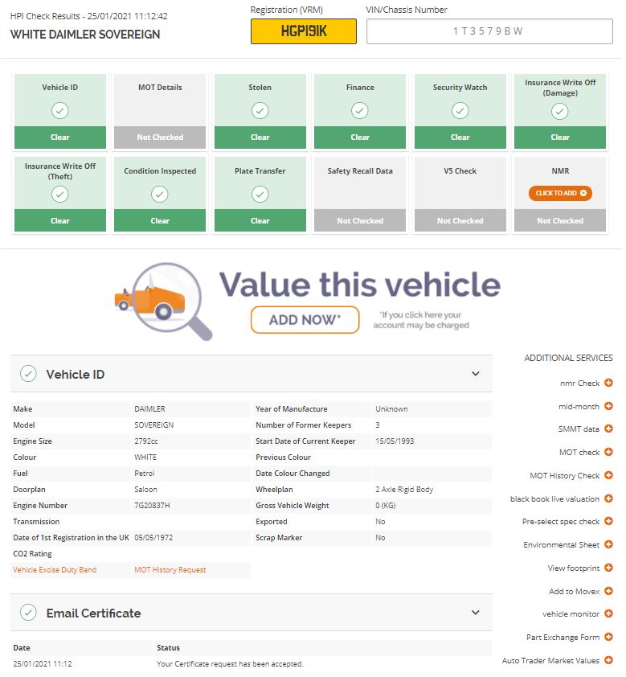The height and width of the screenshot is (677, 626).
Task: Click plus icon beside Add to Movex
Action: (x=608, y=591)
